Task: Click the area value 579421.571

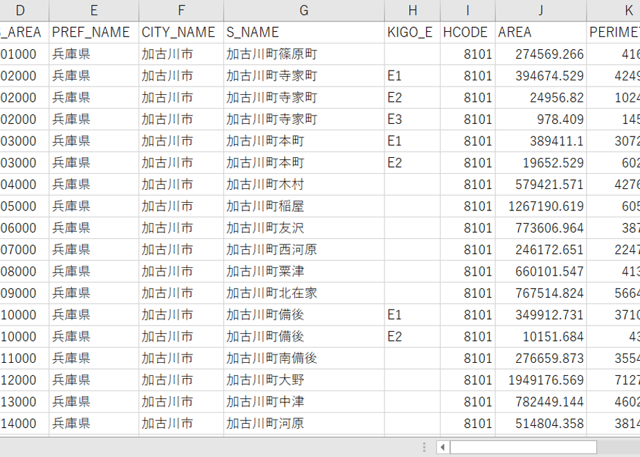Action: click(x=541, y=184)
